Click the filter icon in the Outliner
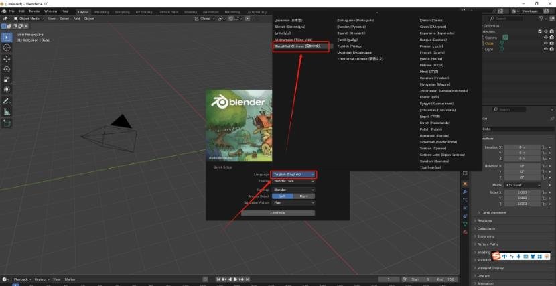 pyautogui.click(x=541, y=19)
